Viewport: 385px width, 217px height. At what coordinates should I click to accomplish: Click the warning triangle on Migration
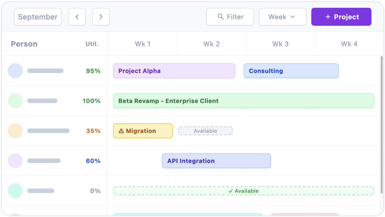(x=121, y=131)
